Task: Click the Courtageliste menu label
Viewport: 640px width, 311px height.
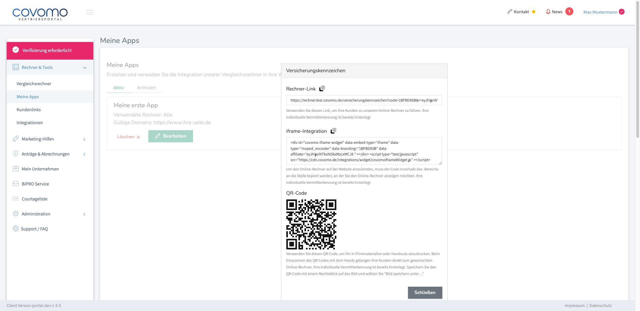Action: coord(35,199)
